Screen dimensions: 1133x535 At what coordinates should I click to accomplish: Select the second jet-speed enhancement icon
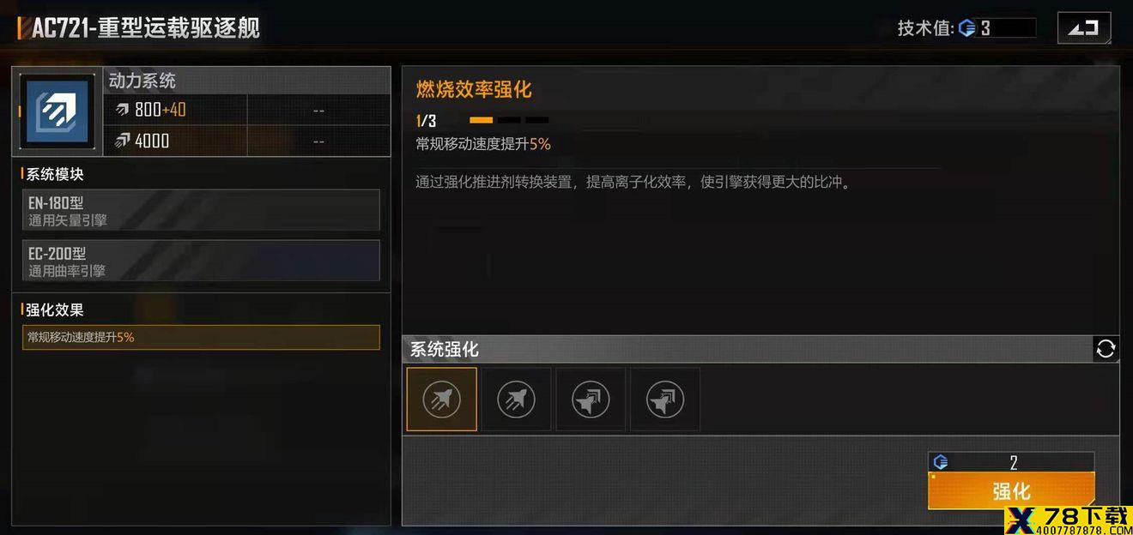point(516,399)
